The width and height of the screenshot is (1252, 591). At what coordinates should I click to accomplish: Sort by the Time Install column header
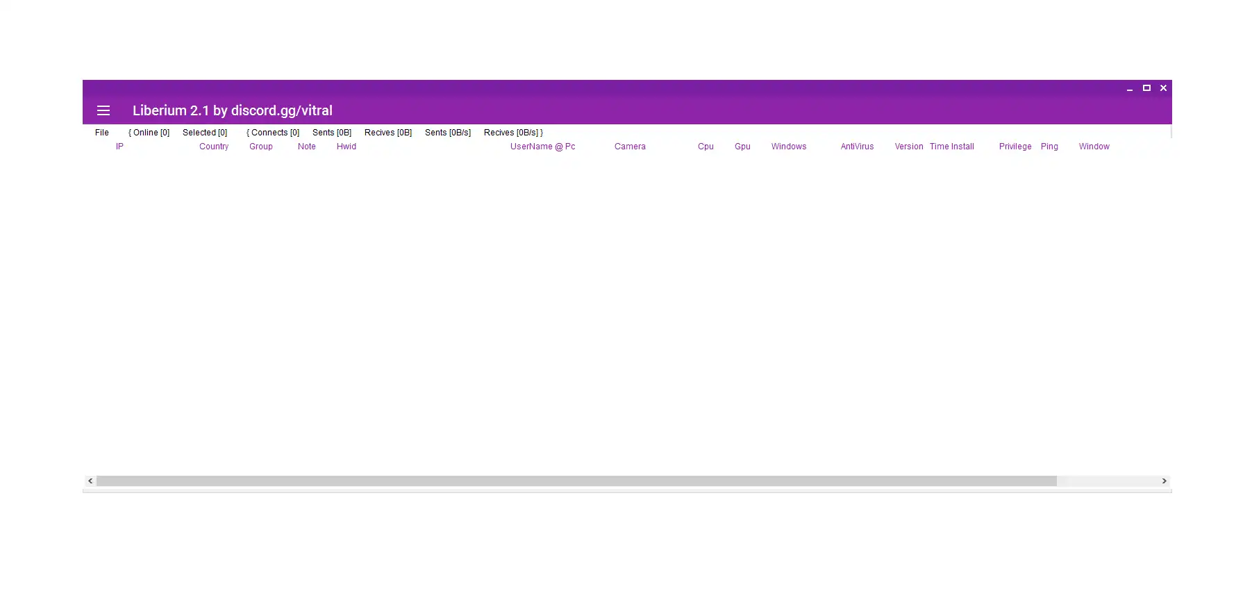tap(952, 147)
